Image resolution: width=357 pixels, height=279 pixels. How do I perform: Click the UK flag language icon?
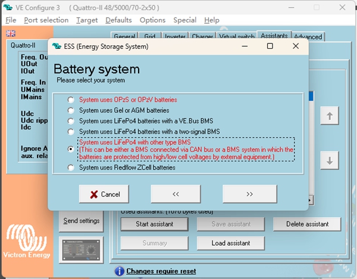coord(11,33)
